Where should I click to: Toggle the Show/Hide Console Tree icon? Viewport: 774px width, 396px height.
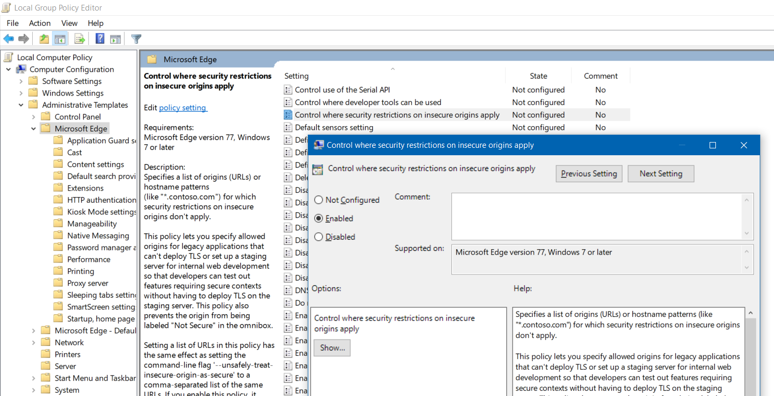(60, 38)
